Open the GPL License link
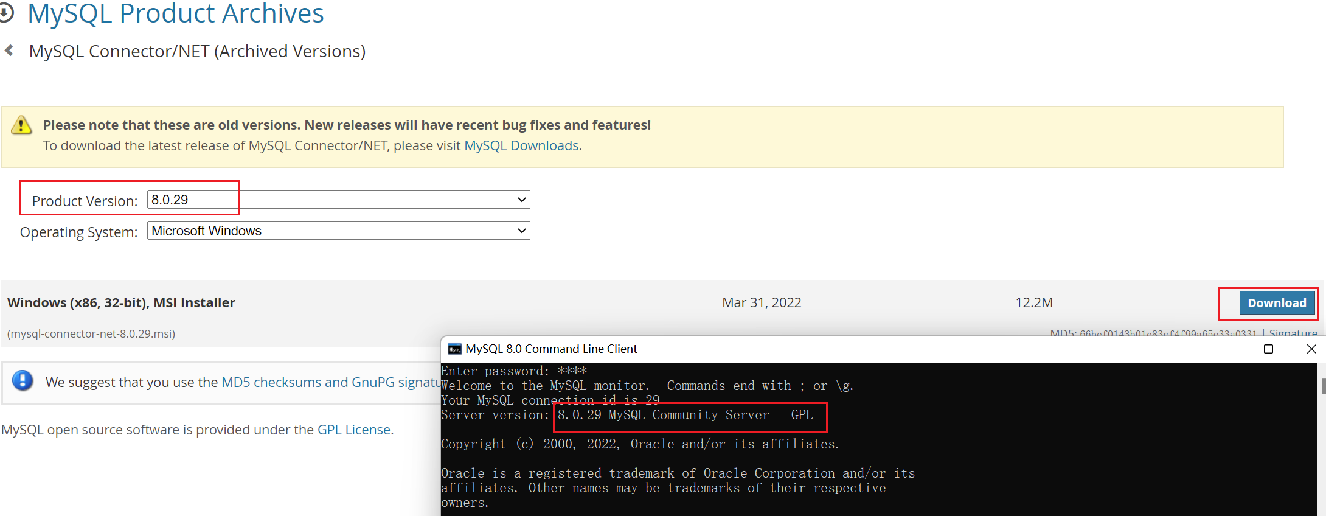This screenshot has width=1326, height=516. (x=354, y=430)
